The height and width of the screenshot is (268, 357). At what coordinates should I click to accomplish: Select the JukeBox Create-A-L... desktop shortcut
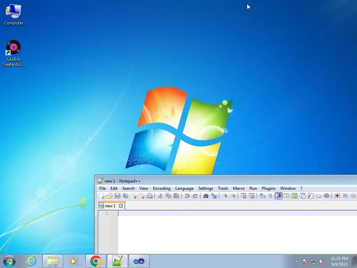click(x=14, y=53)
